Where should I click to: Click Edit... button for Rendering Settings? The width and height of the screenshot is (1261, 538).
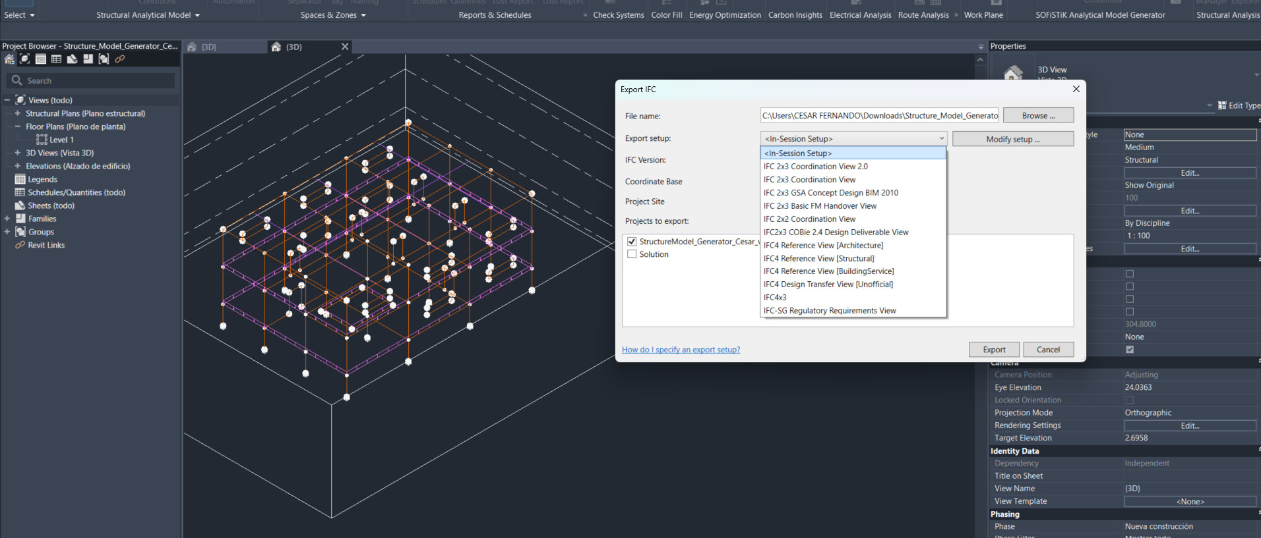point(1190,425)
